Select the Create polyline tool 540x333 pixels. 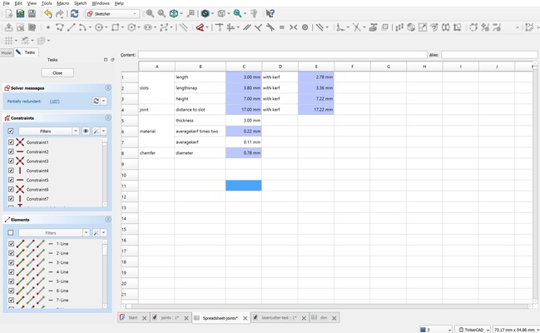coord(60,27)
